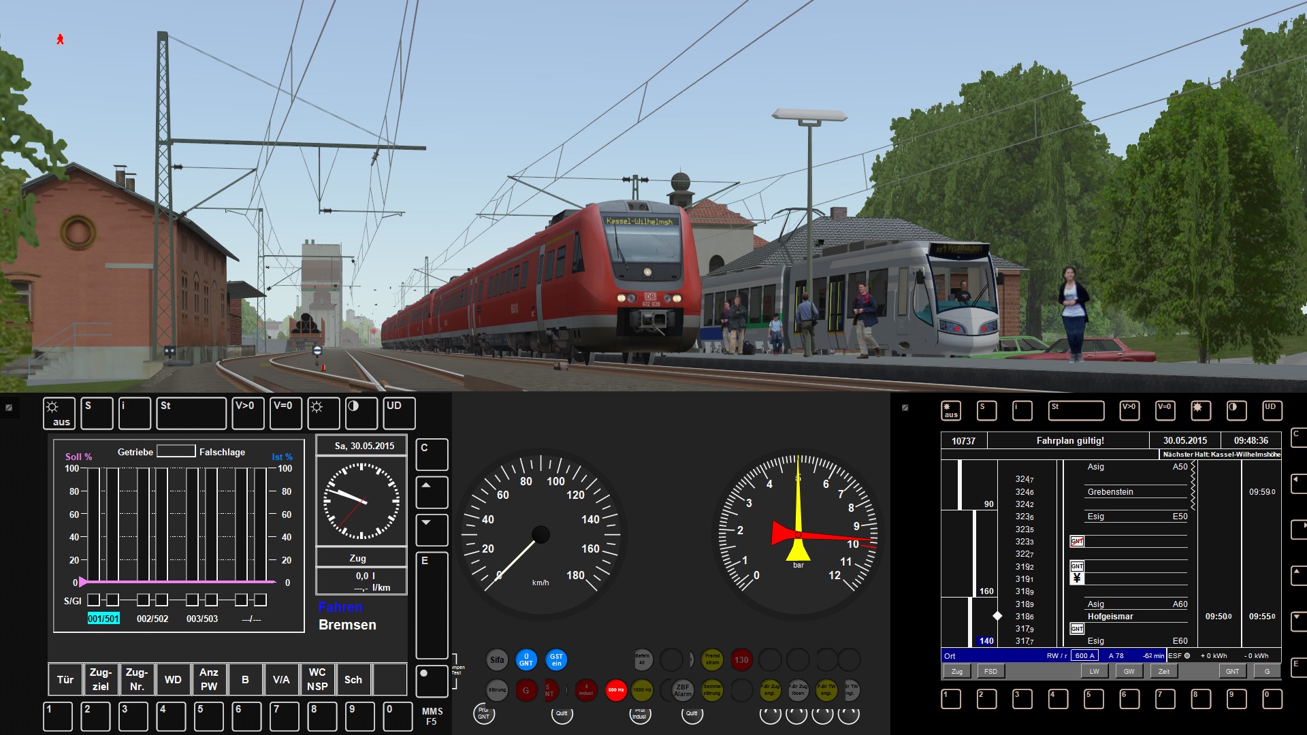
Task: Click the Prüf GNT round button
Action: 483,713
